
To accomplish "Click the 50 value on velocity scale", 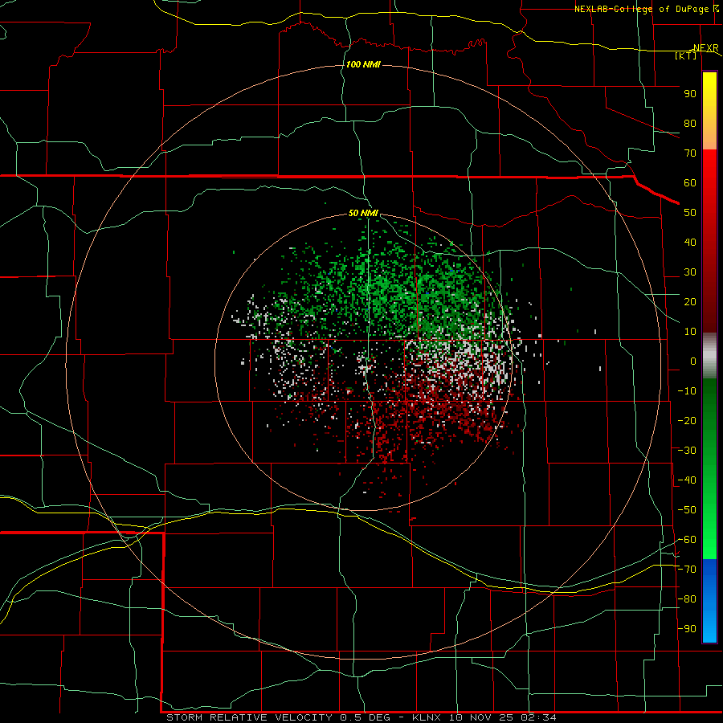I will pos(690,213).
